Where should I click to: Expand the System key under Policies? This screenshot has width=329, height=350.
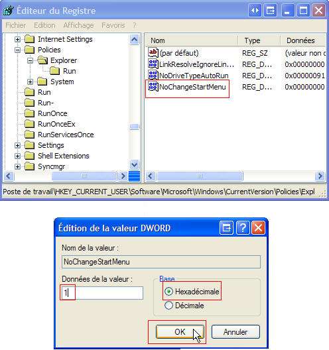tap(30, 82)
